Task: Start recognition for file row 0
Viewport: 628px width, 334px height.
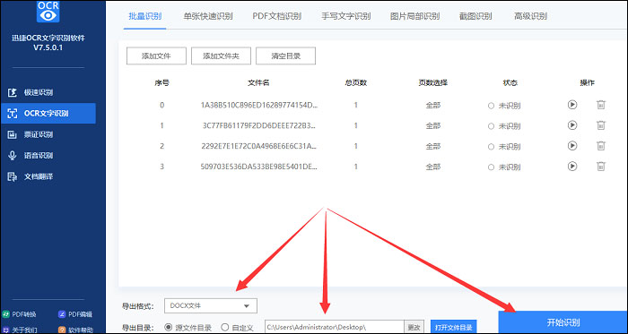Action: coord(572,105)
